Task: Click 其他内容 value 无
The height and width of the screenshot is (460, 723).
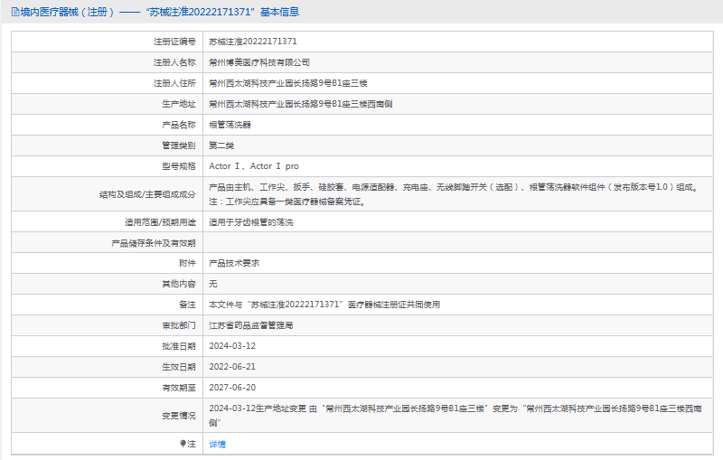Action: [213, 284]
